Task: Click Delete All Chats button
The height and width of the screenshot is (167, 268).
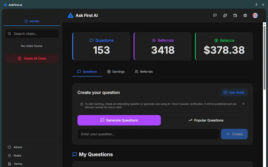Action: 32,58
